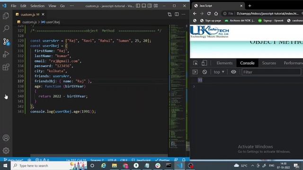Change indentation via Spaces: 2
The height and width of the screenshot is (170, 303).
click(x=97, y=160)
